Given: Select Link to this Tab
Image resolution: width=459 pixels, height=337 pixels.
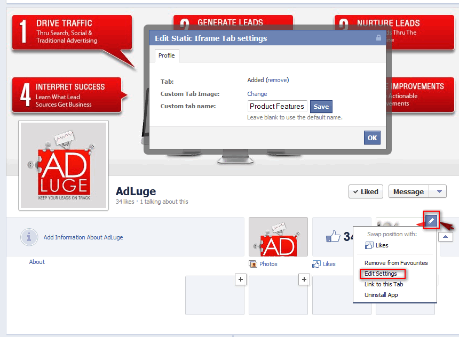Looking at the screenshot, I should pyautogui.click(x=384, y=284).
